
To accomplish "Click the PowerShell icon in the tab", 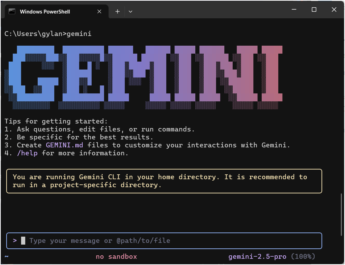I will [12, 11].
